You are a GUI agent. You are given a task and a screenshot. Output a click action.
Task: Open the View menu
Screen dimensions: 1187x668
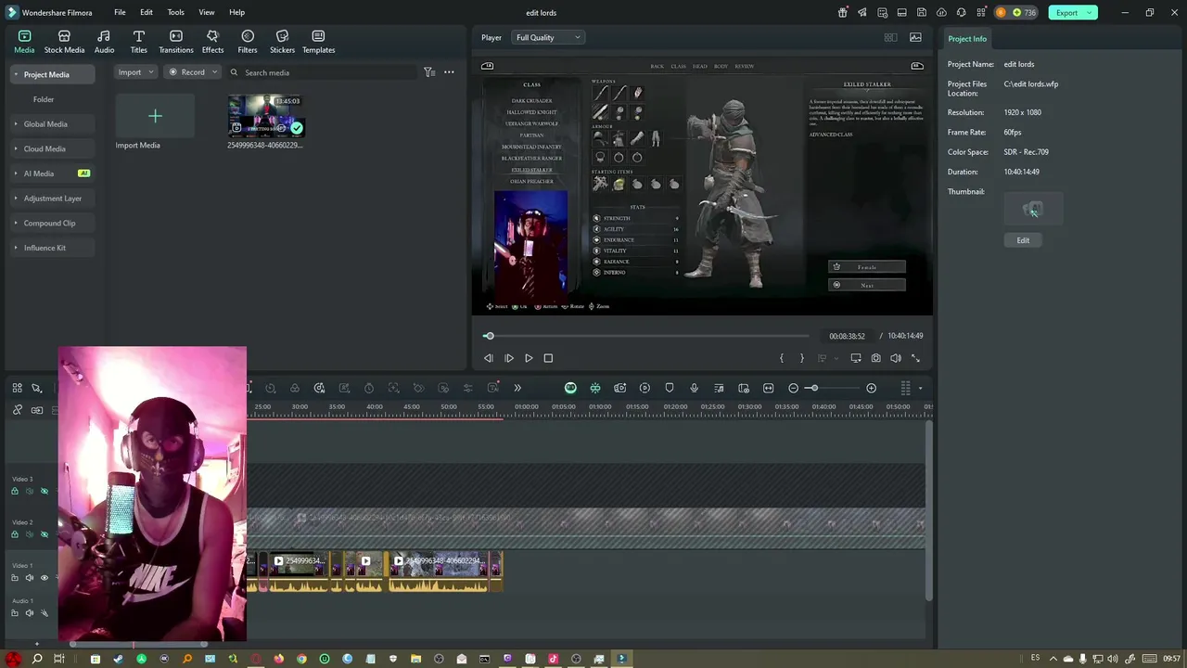point(206,12)
